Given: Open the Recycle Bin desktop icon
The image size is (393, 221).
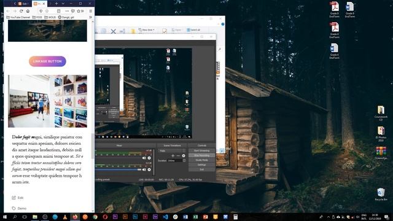Looking at the screenshot, I should (x=381, y=194).
